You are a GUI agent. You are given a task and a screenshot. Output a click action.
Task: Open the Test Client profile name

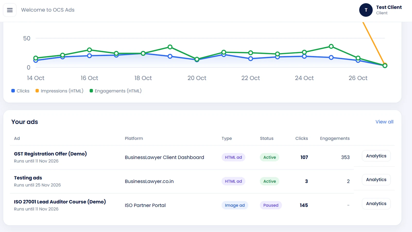click(x=389, y=7)
